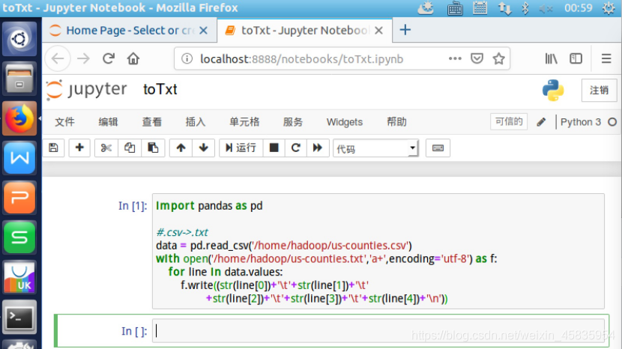Click the Jupyter logo

tap(86, 89)
